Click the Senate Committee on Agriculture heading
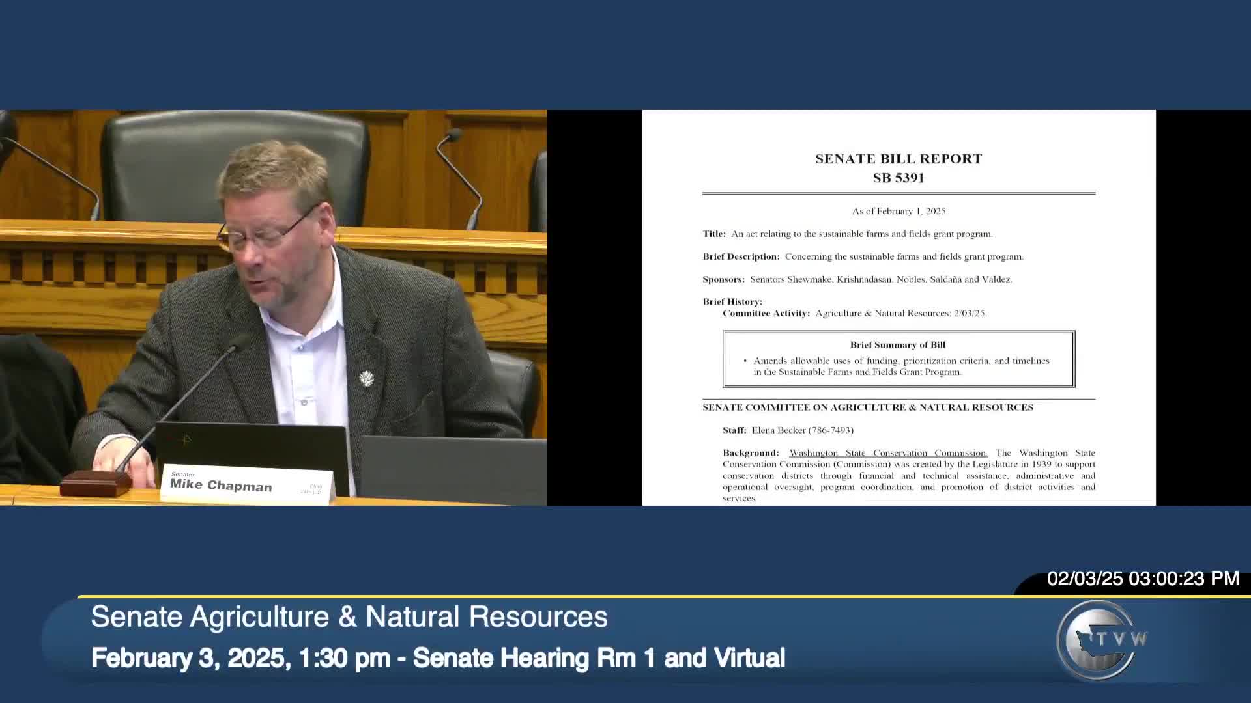The width and height of the screenshot is (1251, 703). click(867, 407)
